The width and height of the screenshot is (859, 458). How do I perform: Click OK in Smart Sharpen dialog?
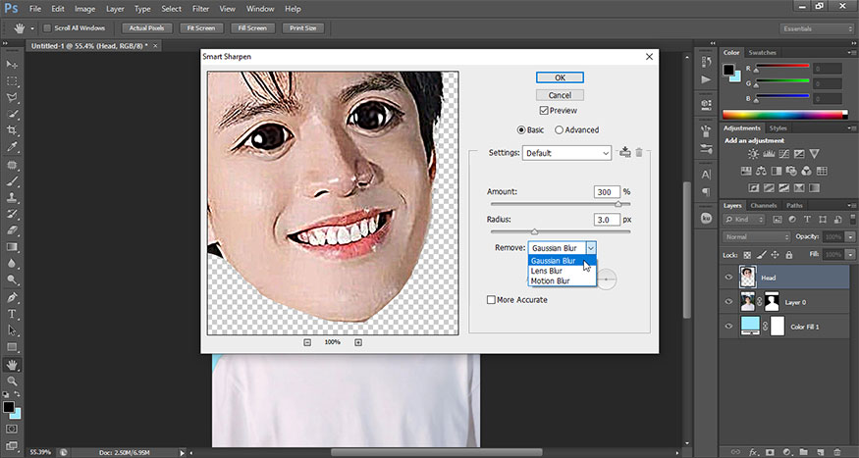pyautogui.click(x=560, y=77)
